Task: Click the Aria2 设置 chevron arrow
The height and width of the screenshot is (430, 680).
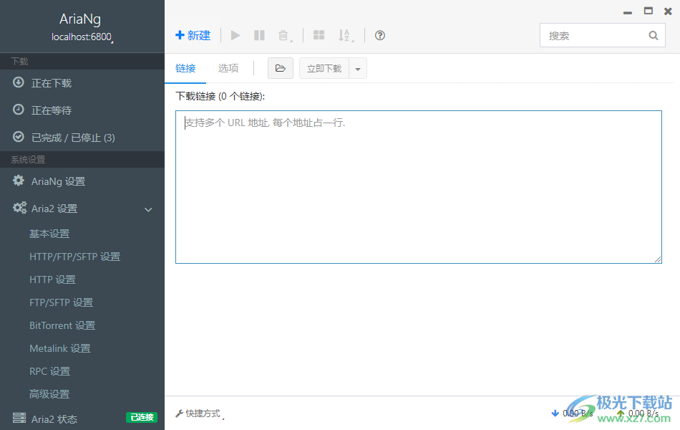Action: tap(148, 209)
